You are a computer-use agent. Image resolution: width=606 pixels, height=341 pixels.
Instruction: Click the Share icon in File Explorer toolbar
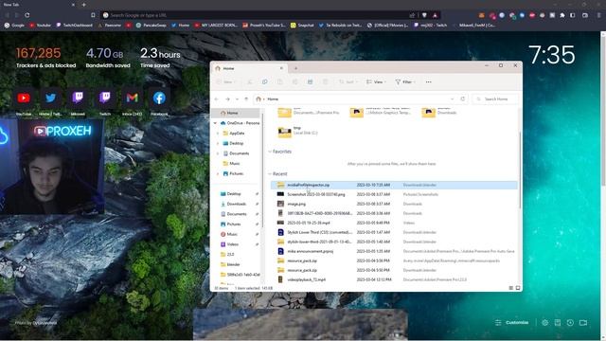point(310,82)
